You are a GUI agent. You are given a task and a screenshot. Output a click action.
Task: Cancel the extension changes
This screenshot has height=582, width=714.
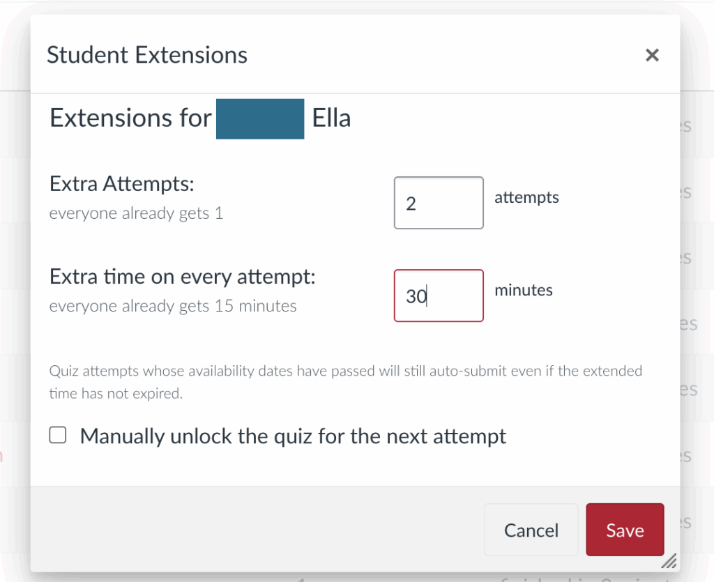pos(531,530)
